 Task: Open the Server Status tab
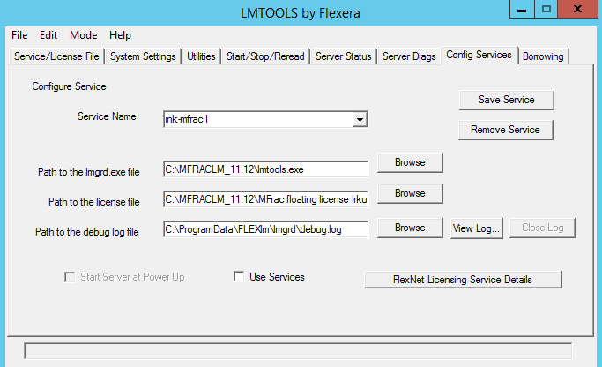(x=344, y=56)
